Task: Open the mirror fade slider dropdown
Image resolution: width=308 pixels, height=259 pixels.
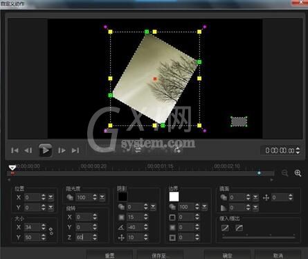Action: click(255, 208)
